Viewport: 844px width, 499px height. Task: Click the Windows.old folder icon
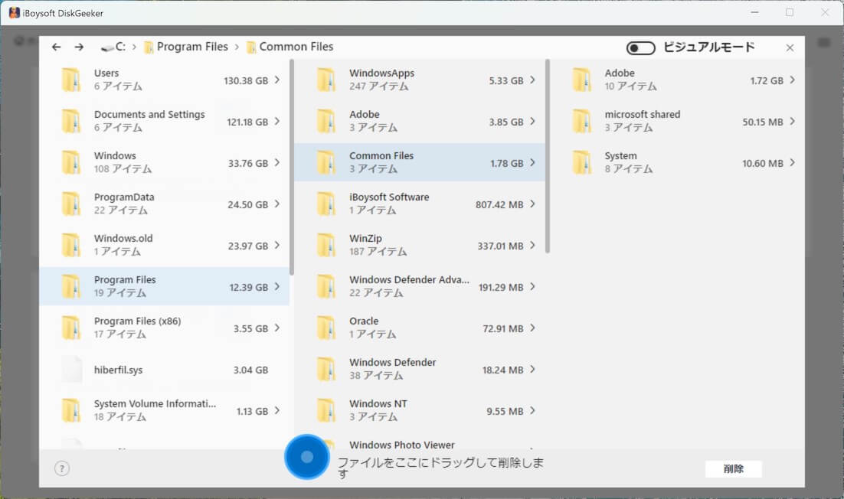tap(71, 245)
